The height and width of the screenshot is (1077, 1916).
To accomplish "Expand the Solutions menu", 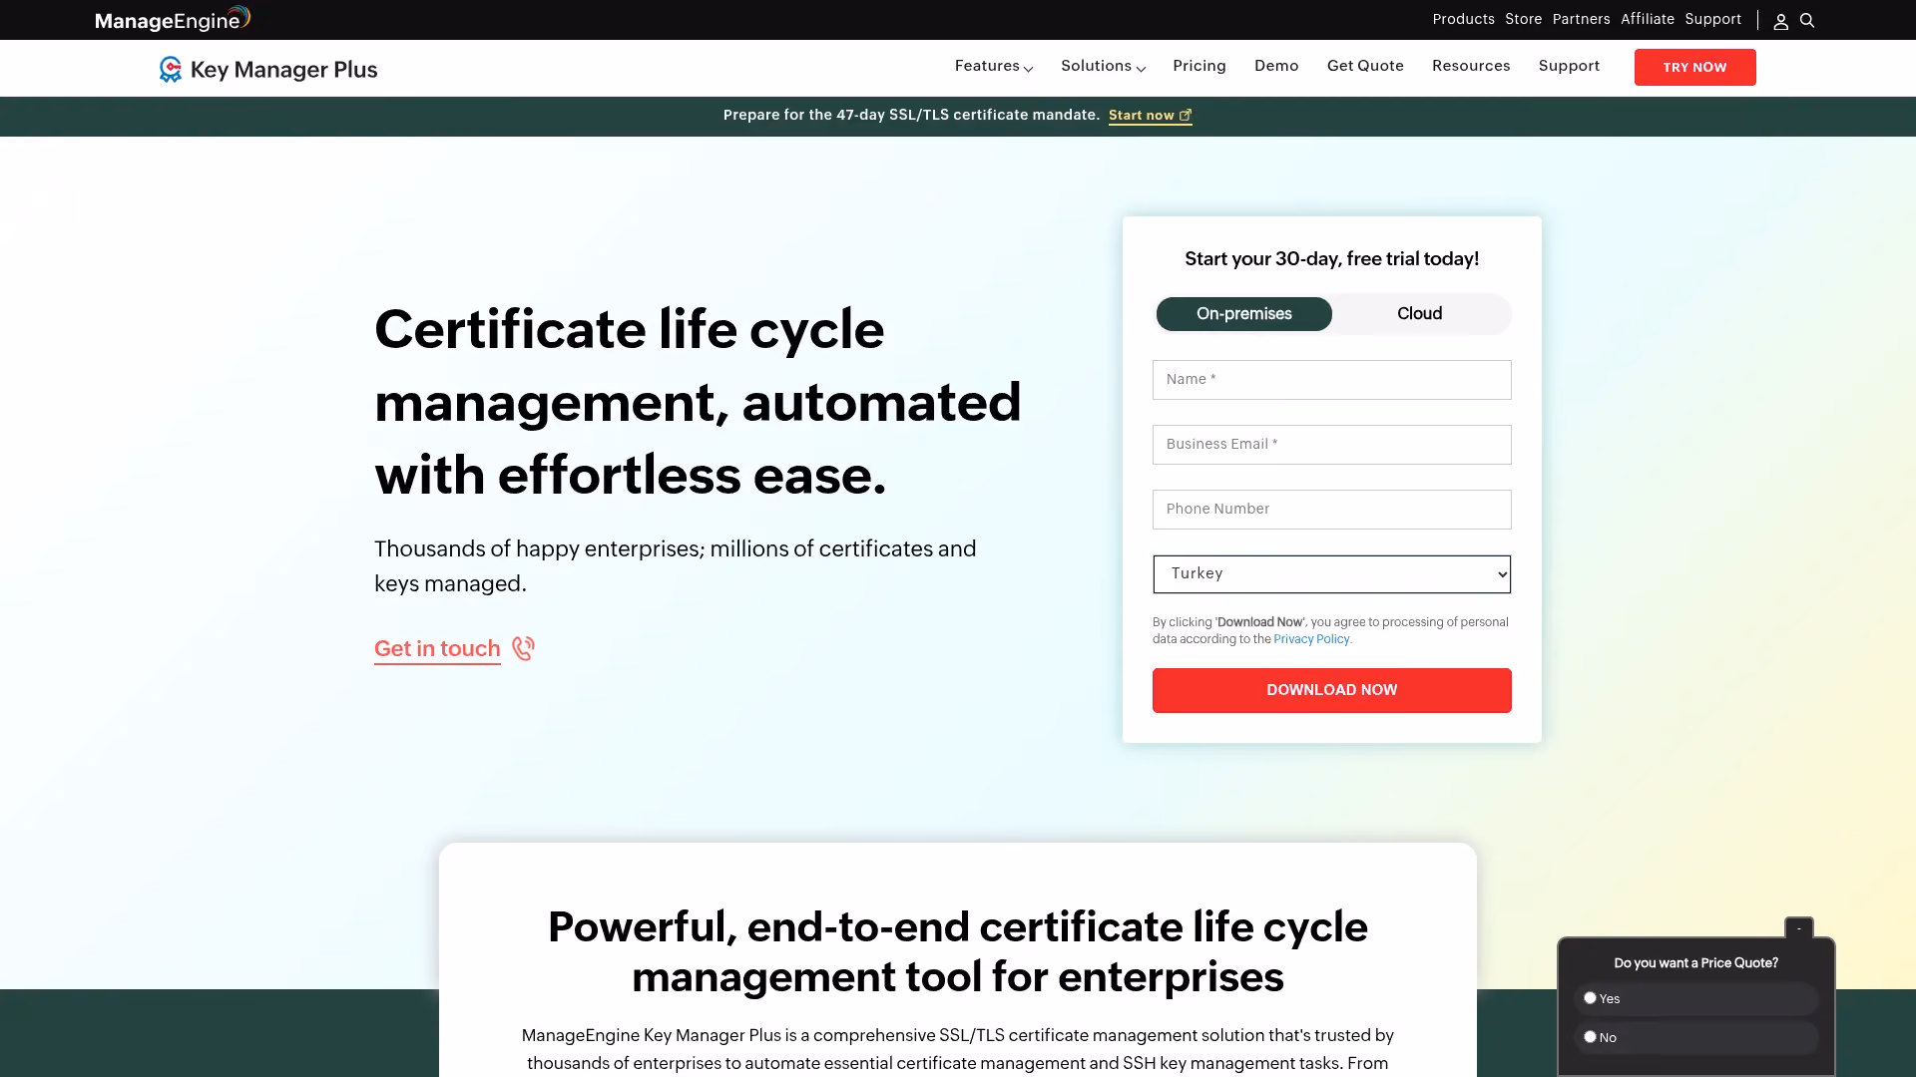I will coord(1103,66).
